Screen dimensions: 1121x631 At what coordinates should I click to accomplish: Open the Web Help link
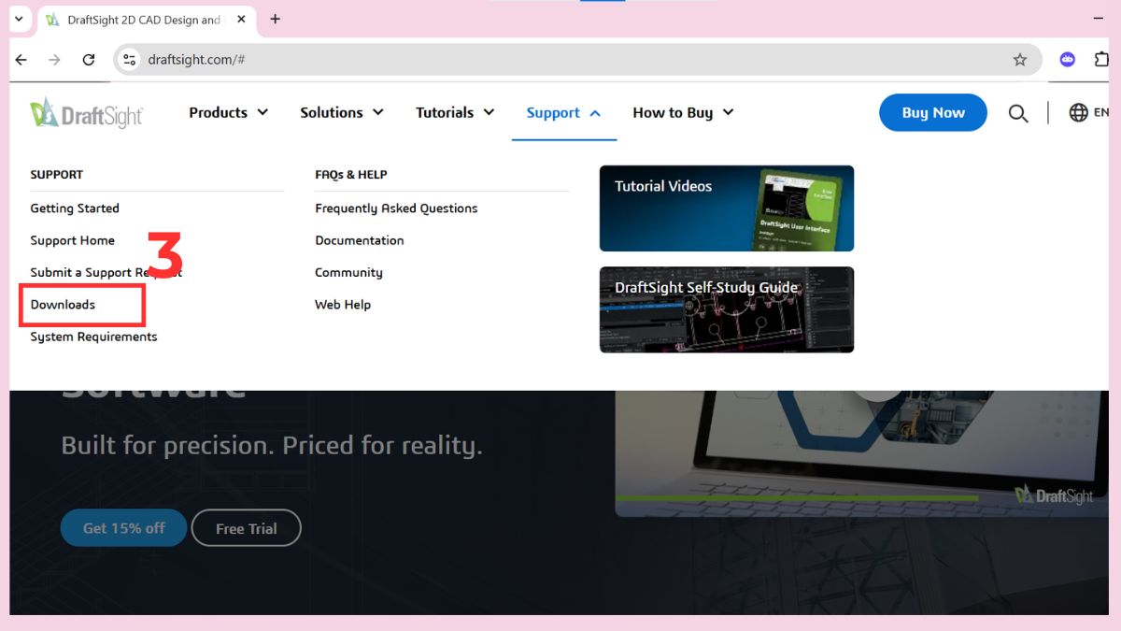pos(343,305)
